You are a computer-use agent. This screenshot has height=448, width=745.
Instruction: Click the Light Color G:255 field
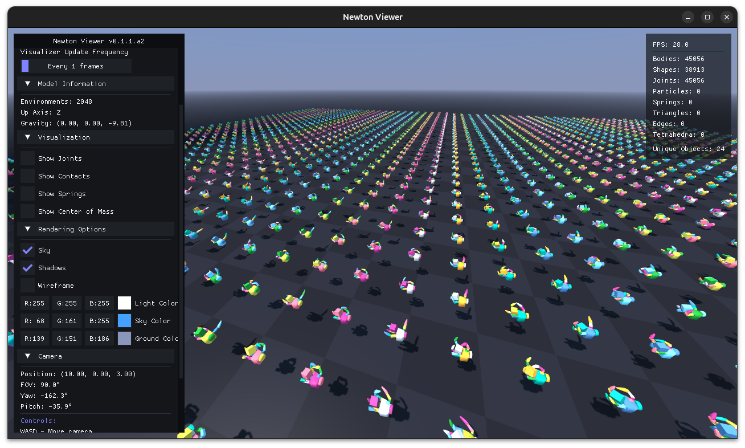tap(67, 303)
